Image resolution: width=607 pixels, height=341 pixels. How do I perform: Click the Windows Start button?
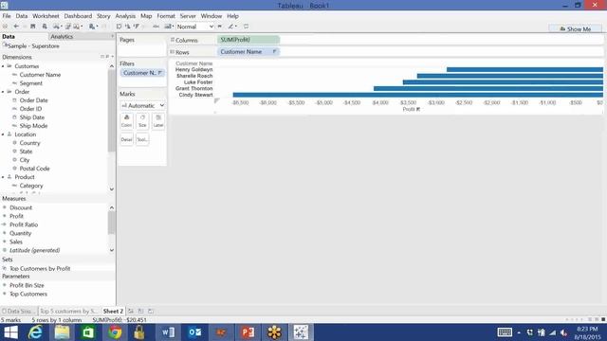10,332
